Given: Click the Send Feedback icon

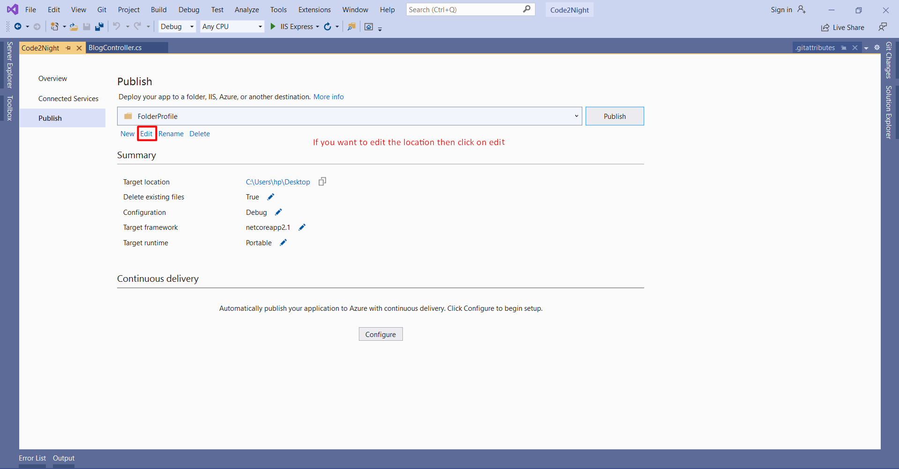Looking at the screenshot, I should point(883,27).
